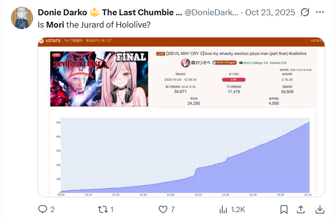Select the 本日のランキング tab
This screenshot has height=219, width=336.
(99, 40)
